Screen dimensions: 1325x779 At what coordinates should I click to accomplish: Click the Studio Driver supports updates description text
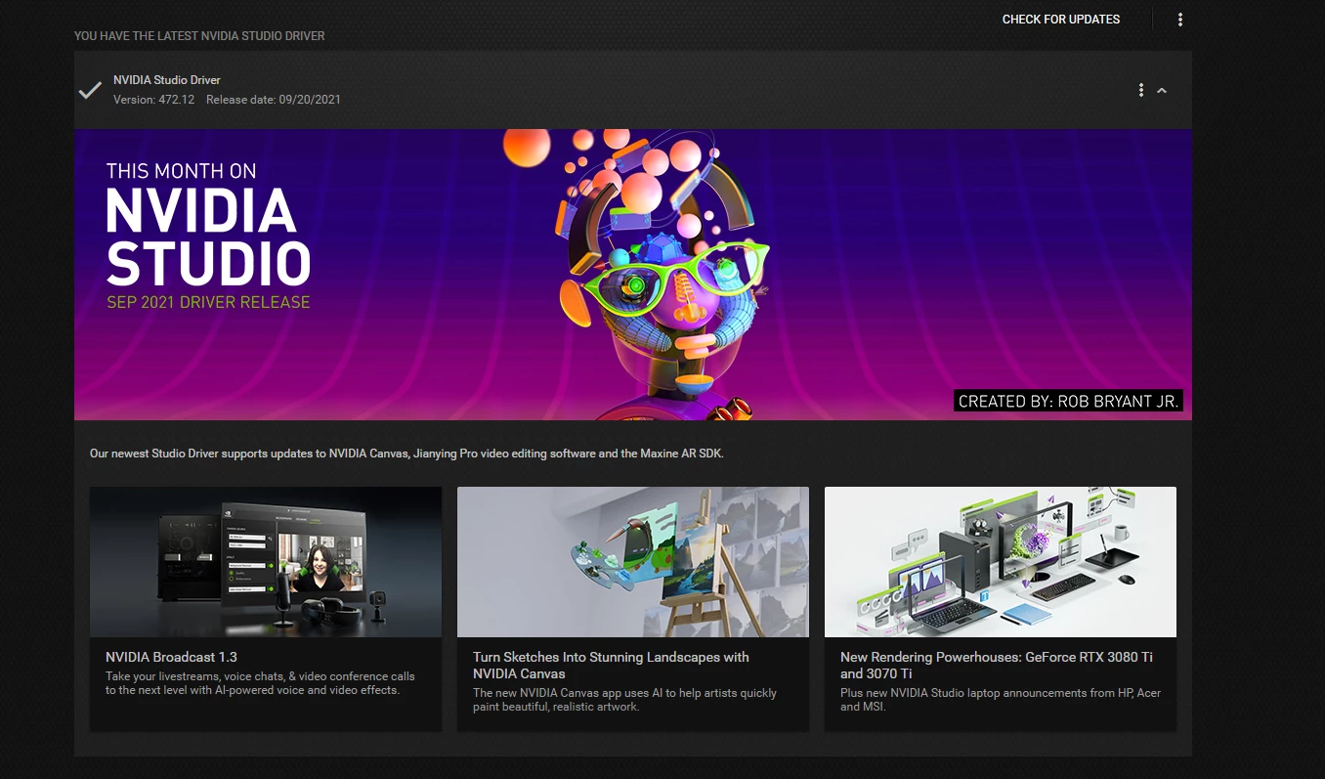click(406, 454)
